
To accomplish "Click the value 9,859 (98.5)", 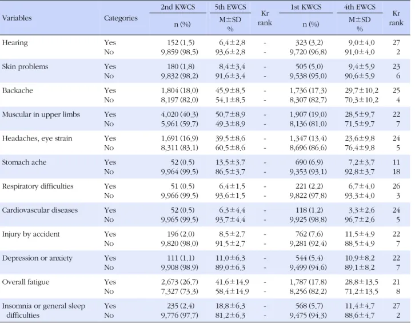I will [x=179, y=52].
